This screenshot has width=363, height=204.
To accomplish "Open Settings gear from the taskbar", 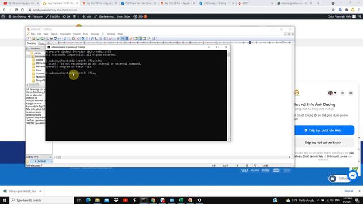I will pos(199,200).
